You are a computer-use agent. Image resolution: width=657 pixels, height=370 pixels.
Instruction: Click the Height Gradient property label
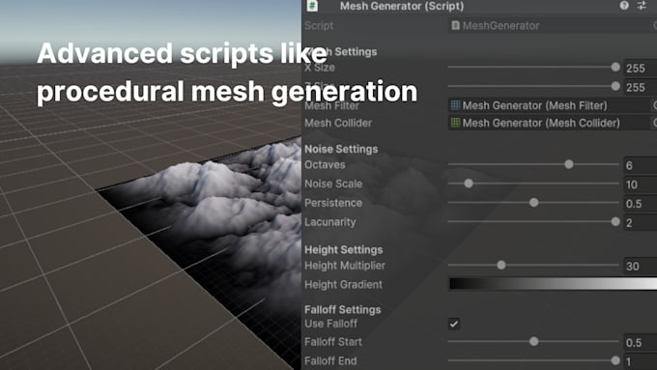[343, 285]
